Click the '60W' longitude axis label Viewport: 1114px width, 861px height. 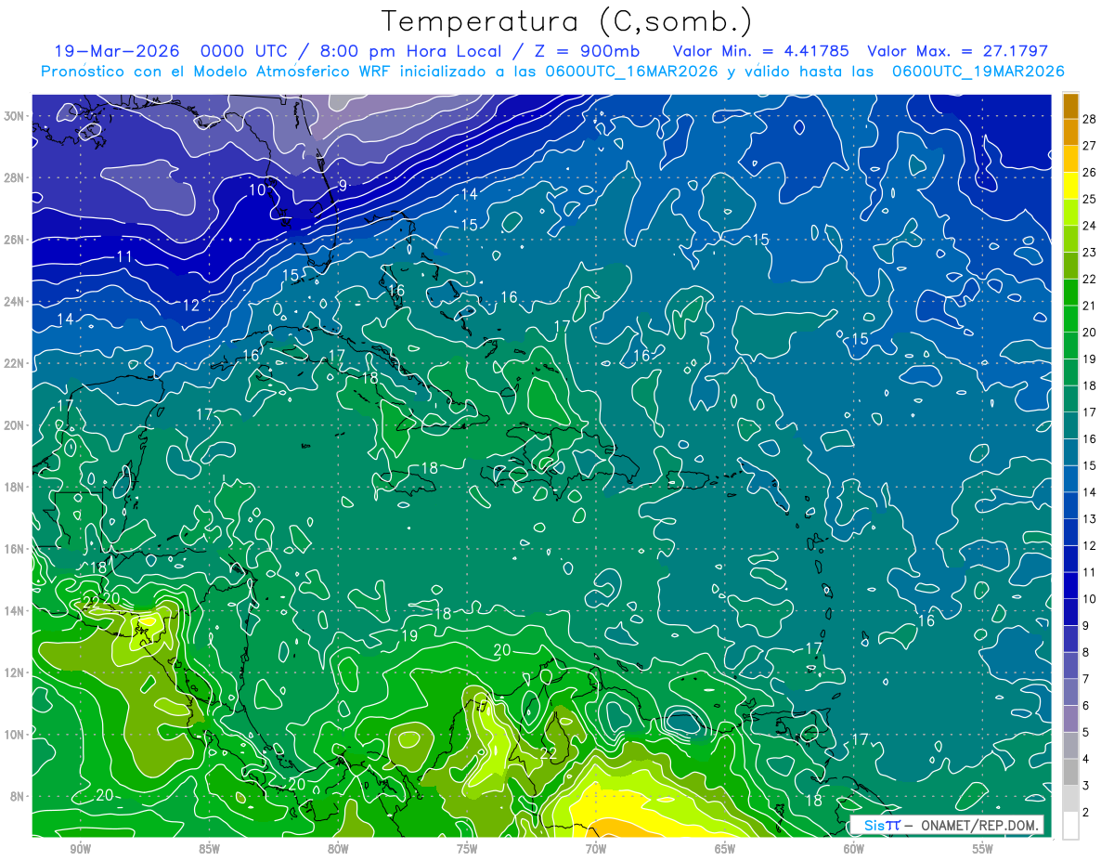coord(854,849)
